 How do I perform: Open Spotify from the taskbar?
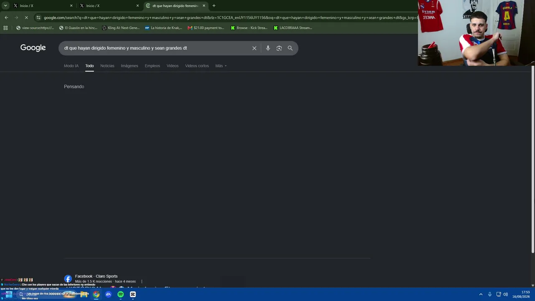click(x=120, y=294)
